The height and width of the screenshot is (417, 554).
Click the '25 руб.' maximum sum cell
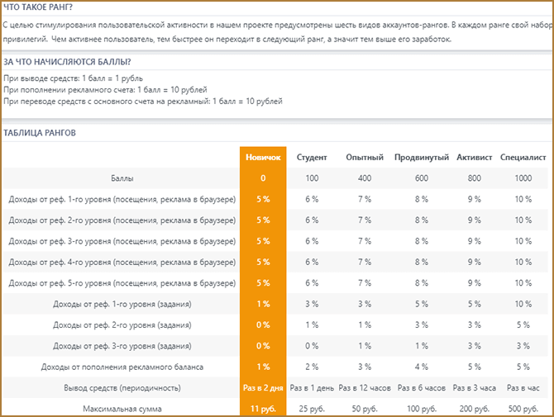(312, 409)
